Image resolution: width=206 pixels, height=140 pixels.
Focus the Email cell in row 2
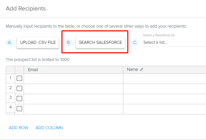(73, 89)
